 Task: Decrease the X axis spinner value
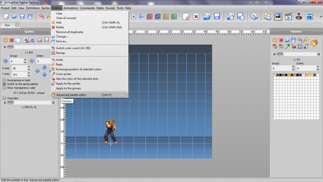pos(29,70)
